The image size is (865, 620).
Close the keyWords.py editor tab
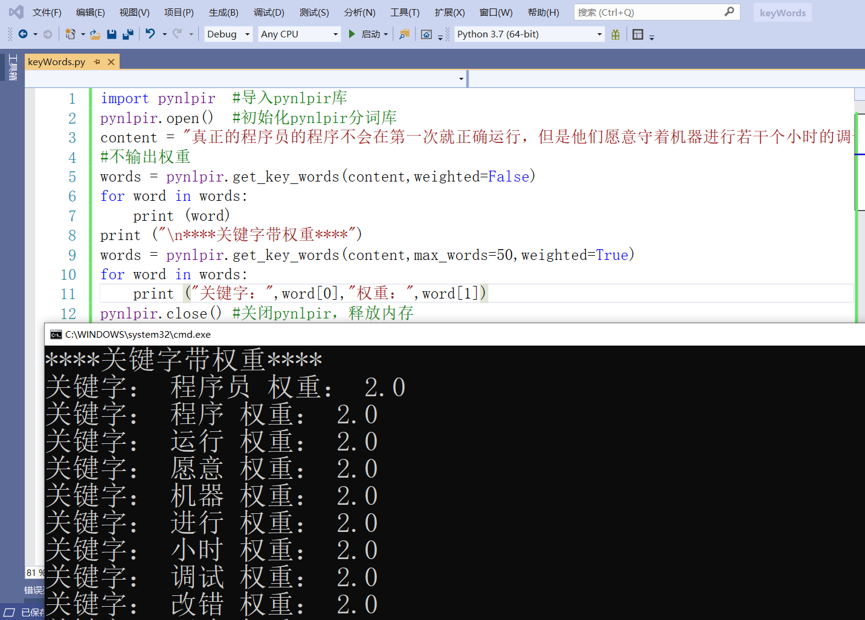click(x=111, y=62)
